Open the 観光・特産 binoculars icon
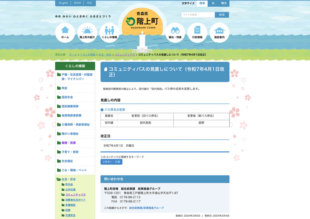This screenshot has width=310, height=219. pyautogui.click(x=175, y=33)
